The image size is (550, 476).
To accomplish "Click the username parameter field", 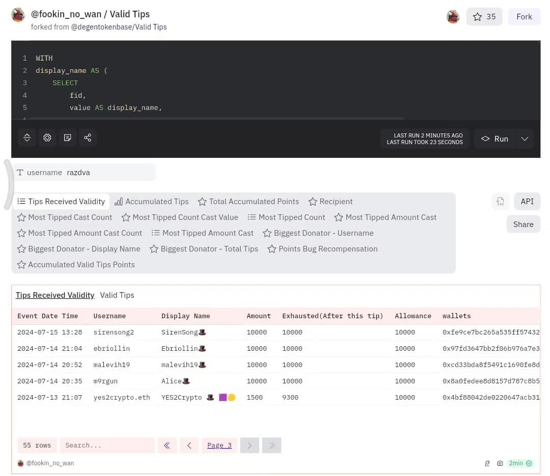I will [x=84, y=173].
